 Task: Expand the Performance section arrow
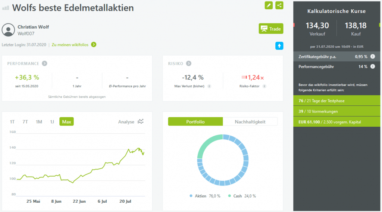[x=44, y=64]
